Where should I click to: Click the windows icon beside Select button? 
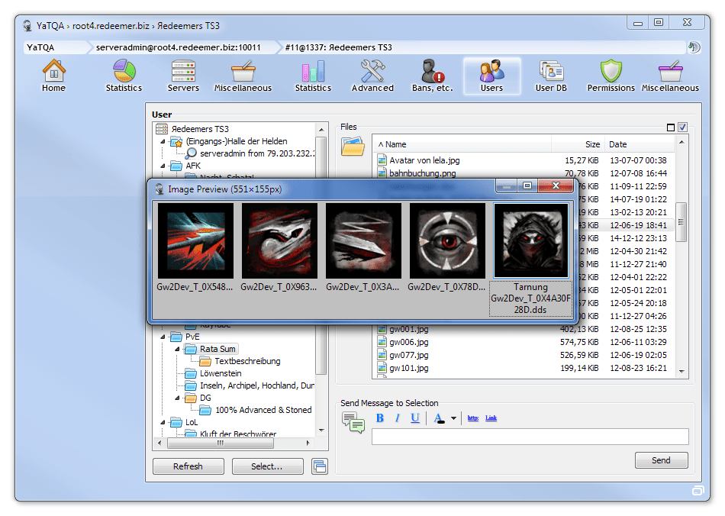320,466
